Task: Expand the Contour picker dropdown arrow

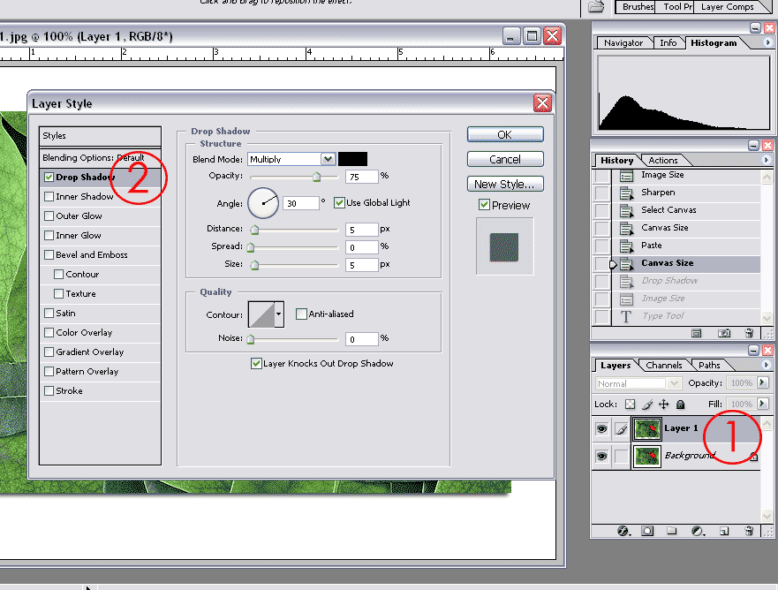Action: coord(279,314)
